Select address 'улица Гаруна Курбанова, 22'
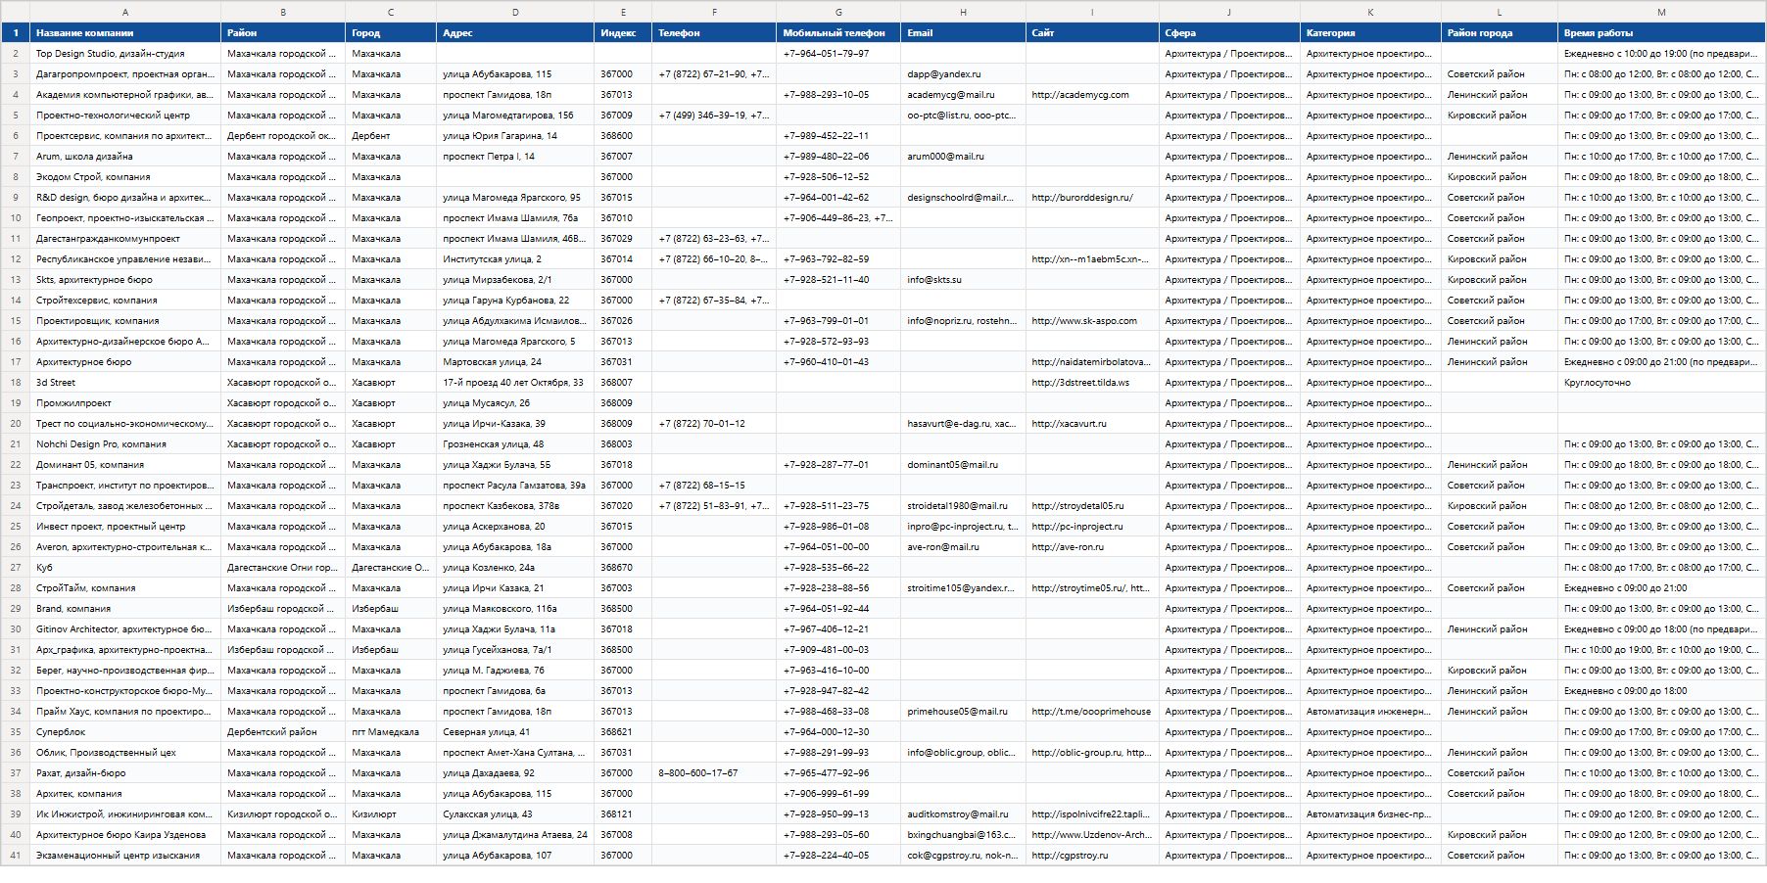This screenshot has width=1767, height=883. (x=515, y=301)
